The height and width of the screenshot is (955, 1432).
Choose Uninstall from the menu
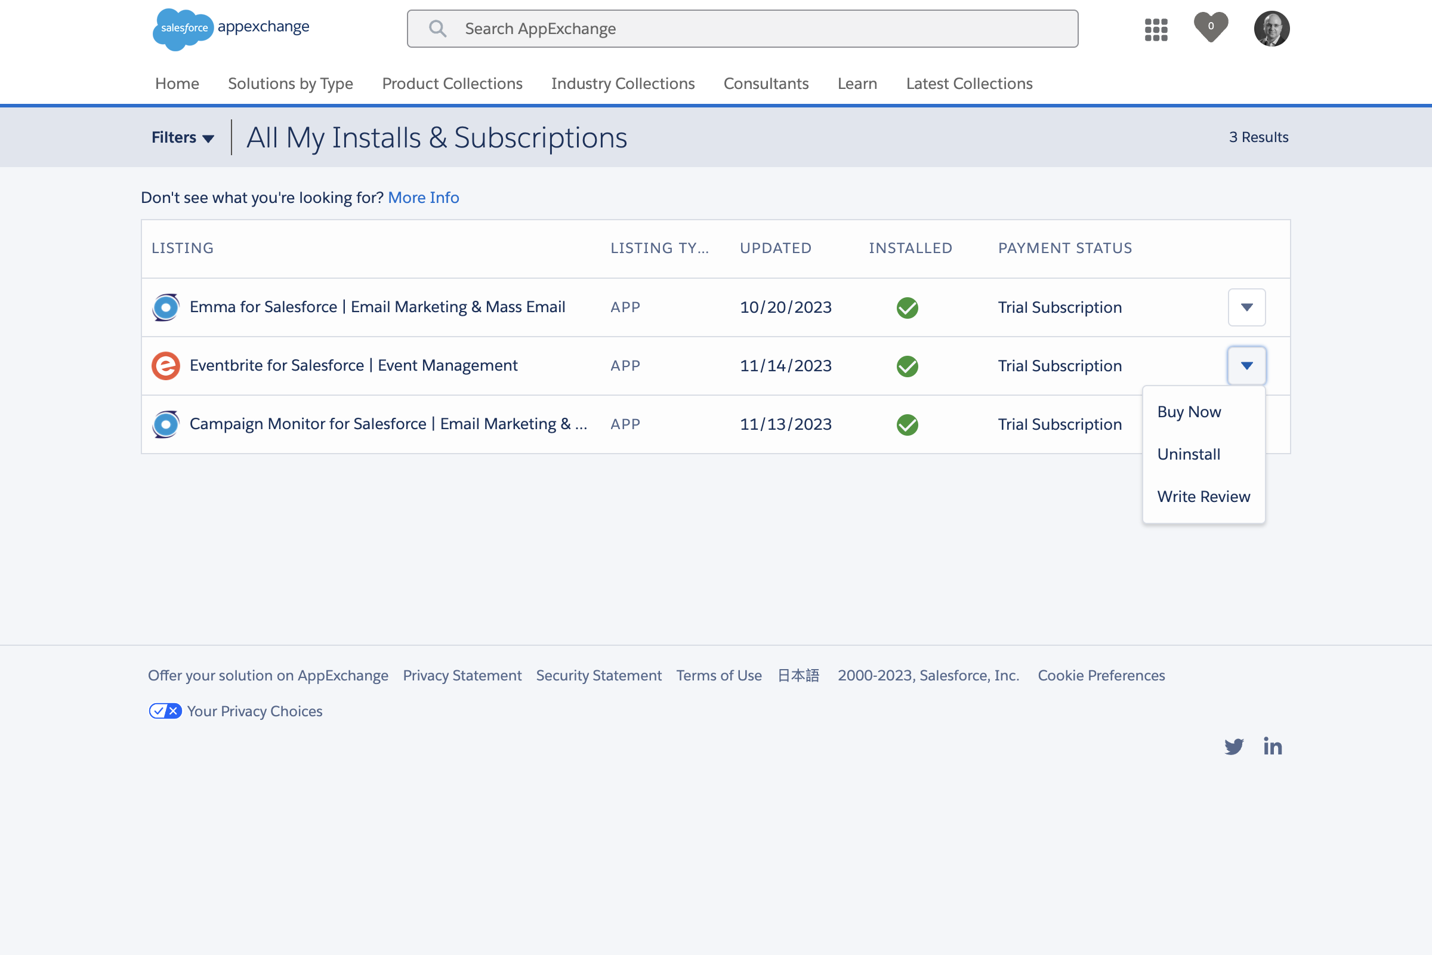click(1189, 454)
